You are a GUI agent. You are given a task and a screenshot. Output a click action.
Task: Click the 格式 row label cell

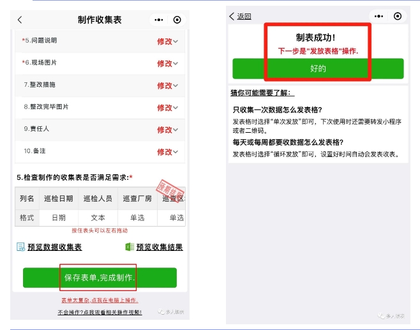pos(27,218)
